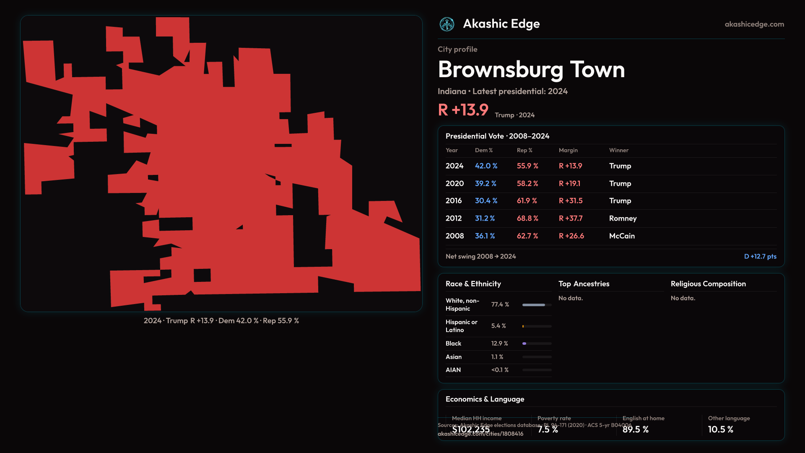Image resolution: width=805 pixels, height=453 pixels.
Task: Click the Other language 10.5 % stat
Action: pyautogui.click(x=720, y=429)
